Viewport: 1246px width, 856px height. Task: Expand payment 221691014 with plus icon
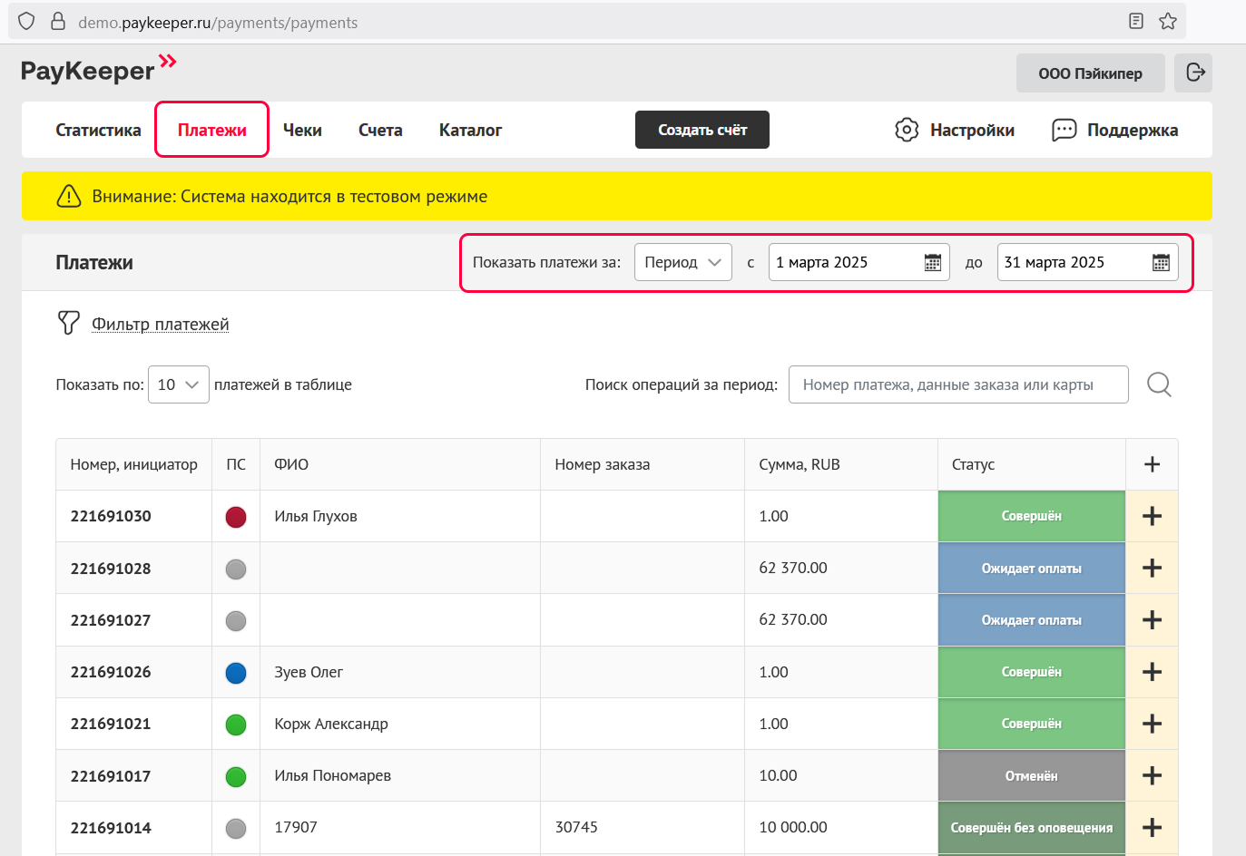coord(1153,827)
